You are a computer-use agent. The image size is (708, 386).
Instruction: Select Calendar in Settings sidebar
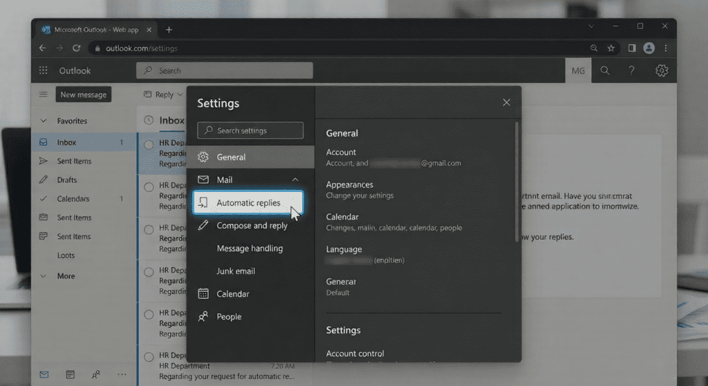click(233, 294)
